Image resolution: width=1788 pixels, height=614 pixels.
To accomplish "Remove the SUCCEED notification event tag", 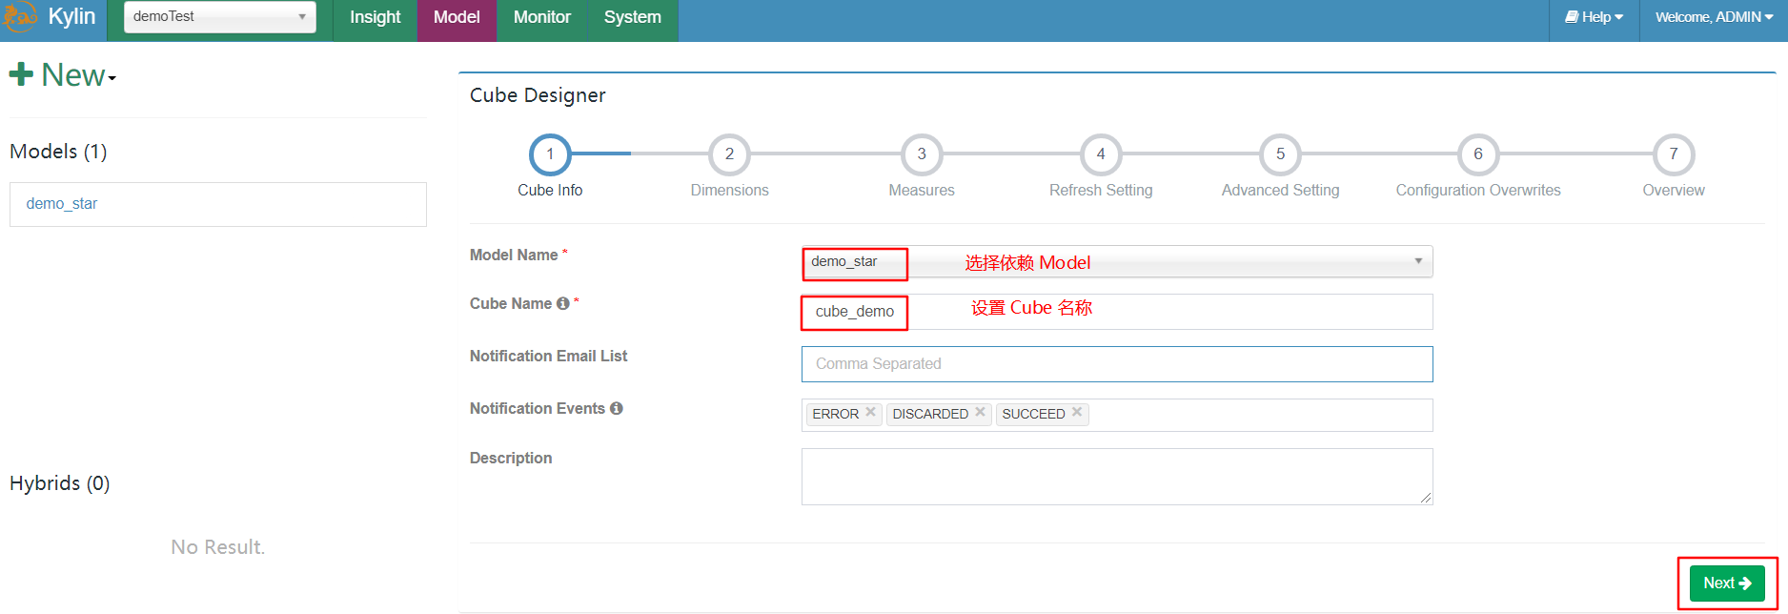I will (x=1077, y=413).
